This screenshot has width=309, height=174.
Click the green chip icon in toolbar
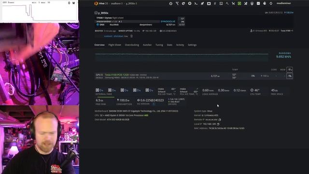(x=239, y=3)
